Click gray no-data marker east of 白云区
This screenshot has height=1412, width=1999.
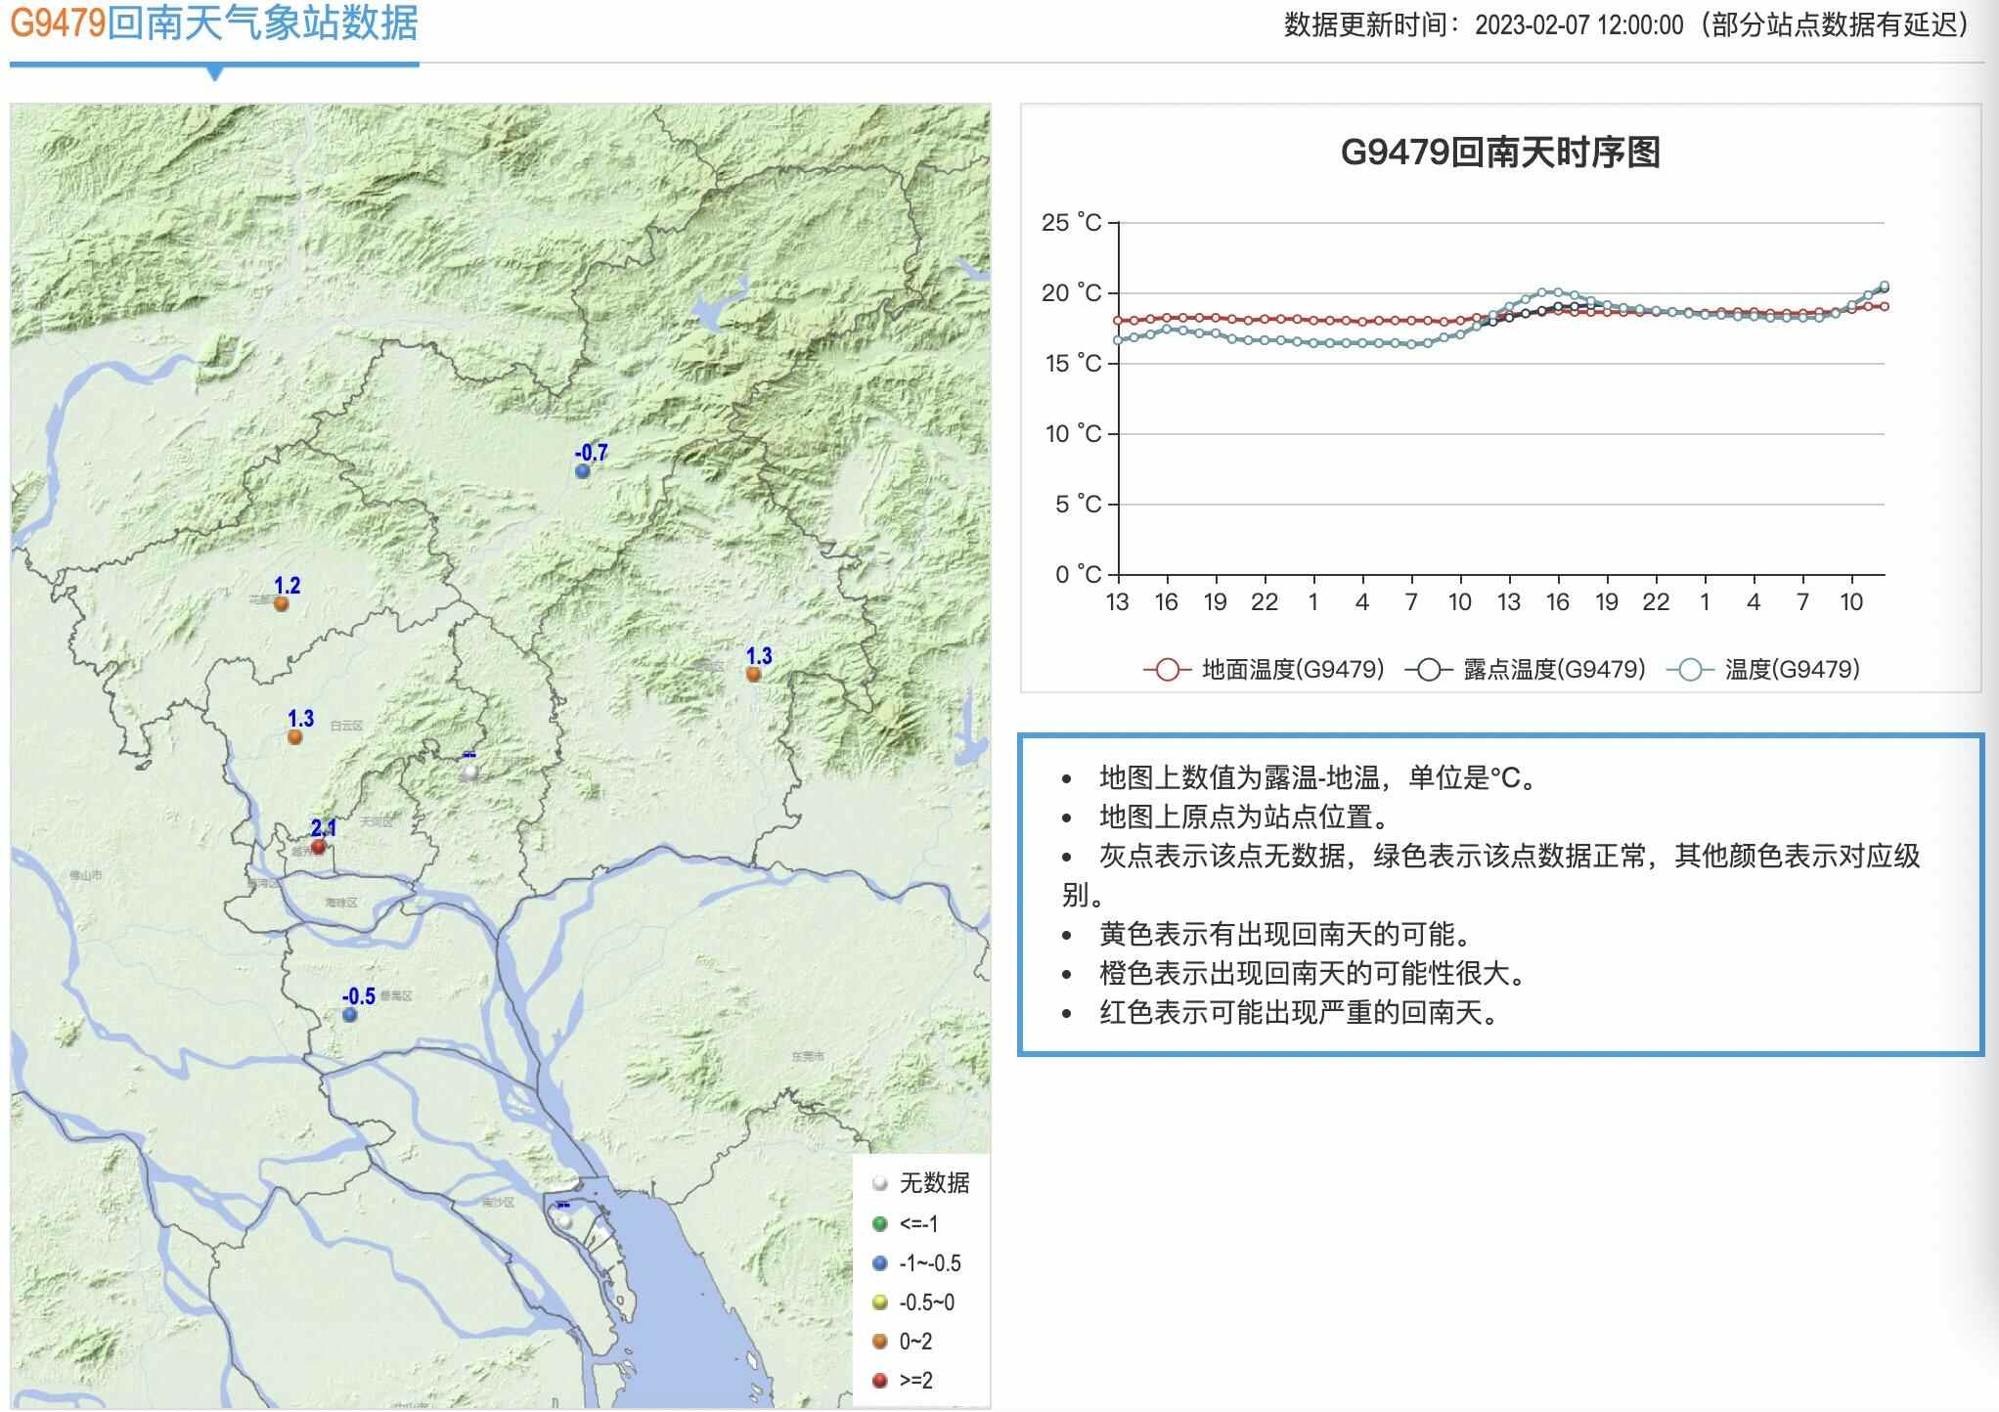470,772
